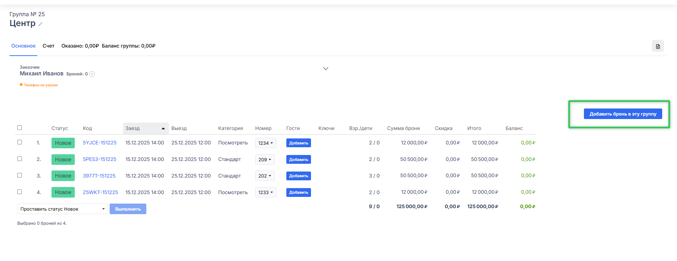Open the Счет tab
Screen dimensions: 677x261
pyautogui.click(x=48, y=46)
